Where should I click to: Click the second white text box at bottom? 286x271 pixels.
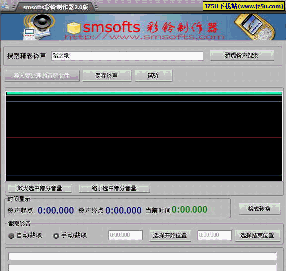pos(143,268)
